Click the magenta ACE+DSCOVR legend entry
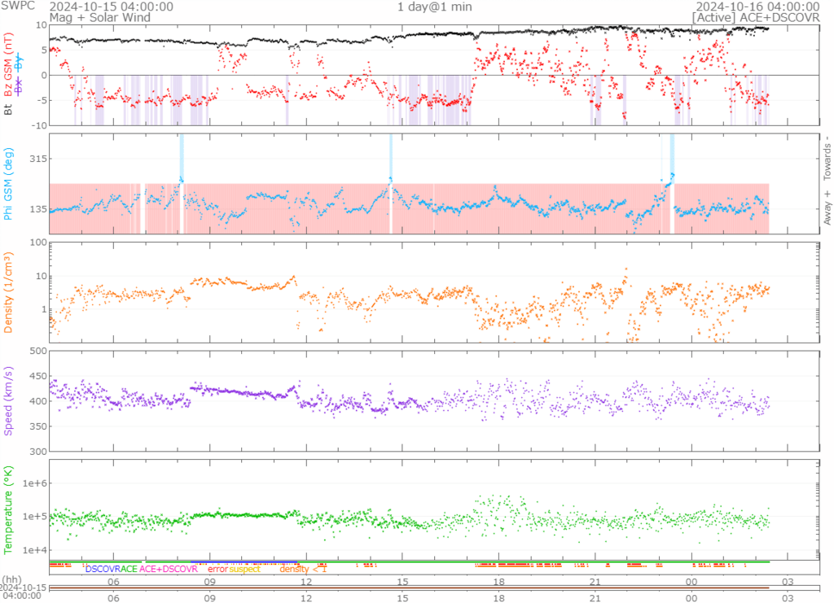This screenshot has width=834, height=603. [x=169, y=569]
